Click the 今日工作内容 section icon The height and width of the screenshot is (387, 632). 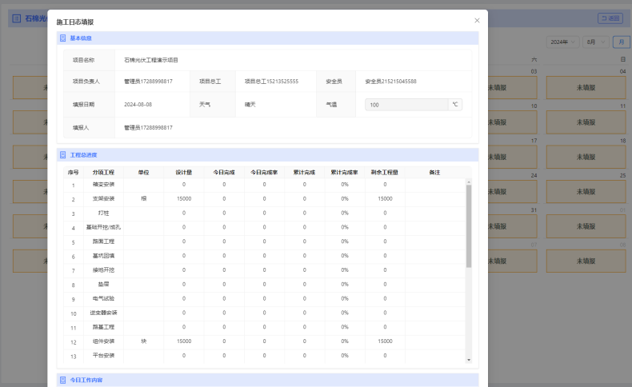[63, 380]
